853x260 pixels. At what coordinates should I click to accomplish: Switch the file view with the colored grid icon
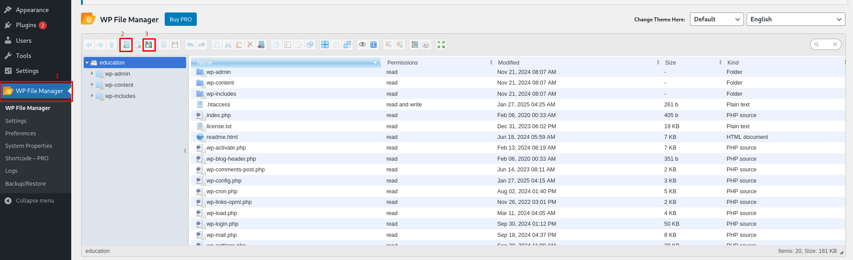(x=415, y=45)
